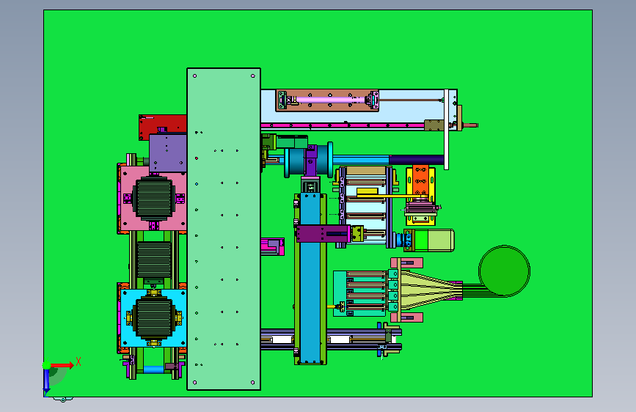Select the purple rectangular block
The width and height of the screenshot is (636, 412).
[168, 153]
